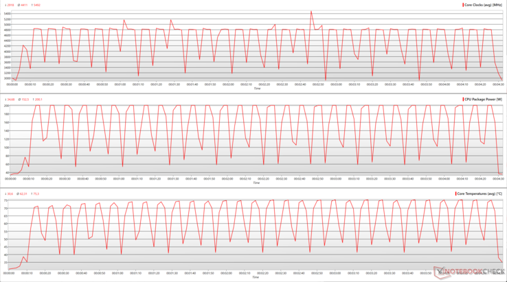
Task: Click the Time axis title under CPU Power graph
Action: (256, 183)
